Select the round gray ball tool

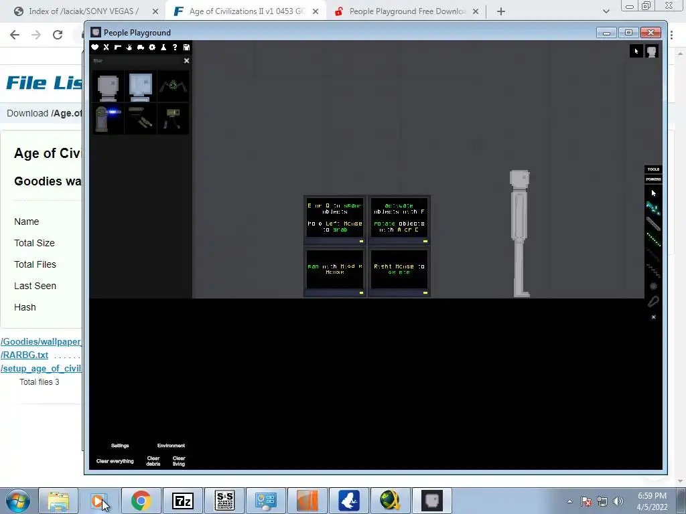pyautogui.click(x=653, y=286)
